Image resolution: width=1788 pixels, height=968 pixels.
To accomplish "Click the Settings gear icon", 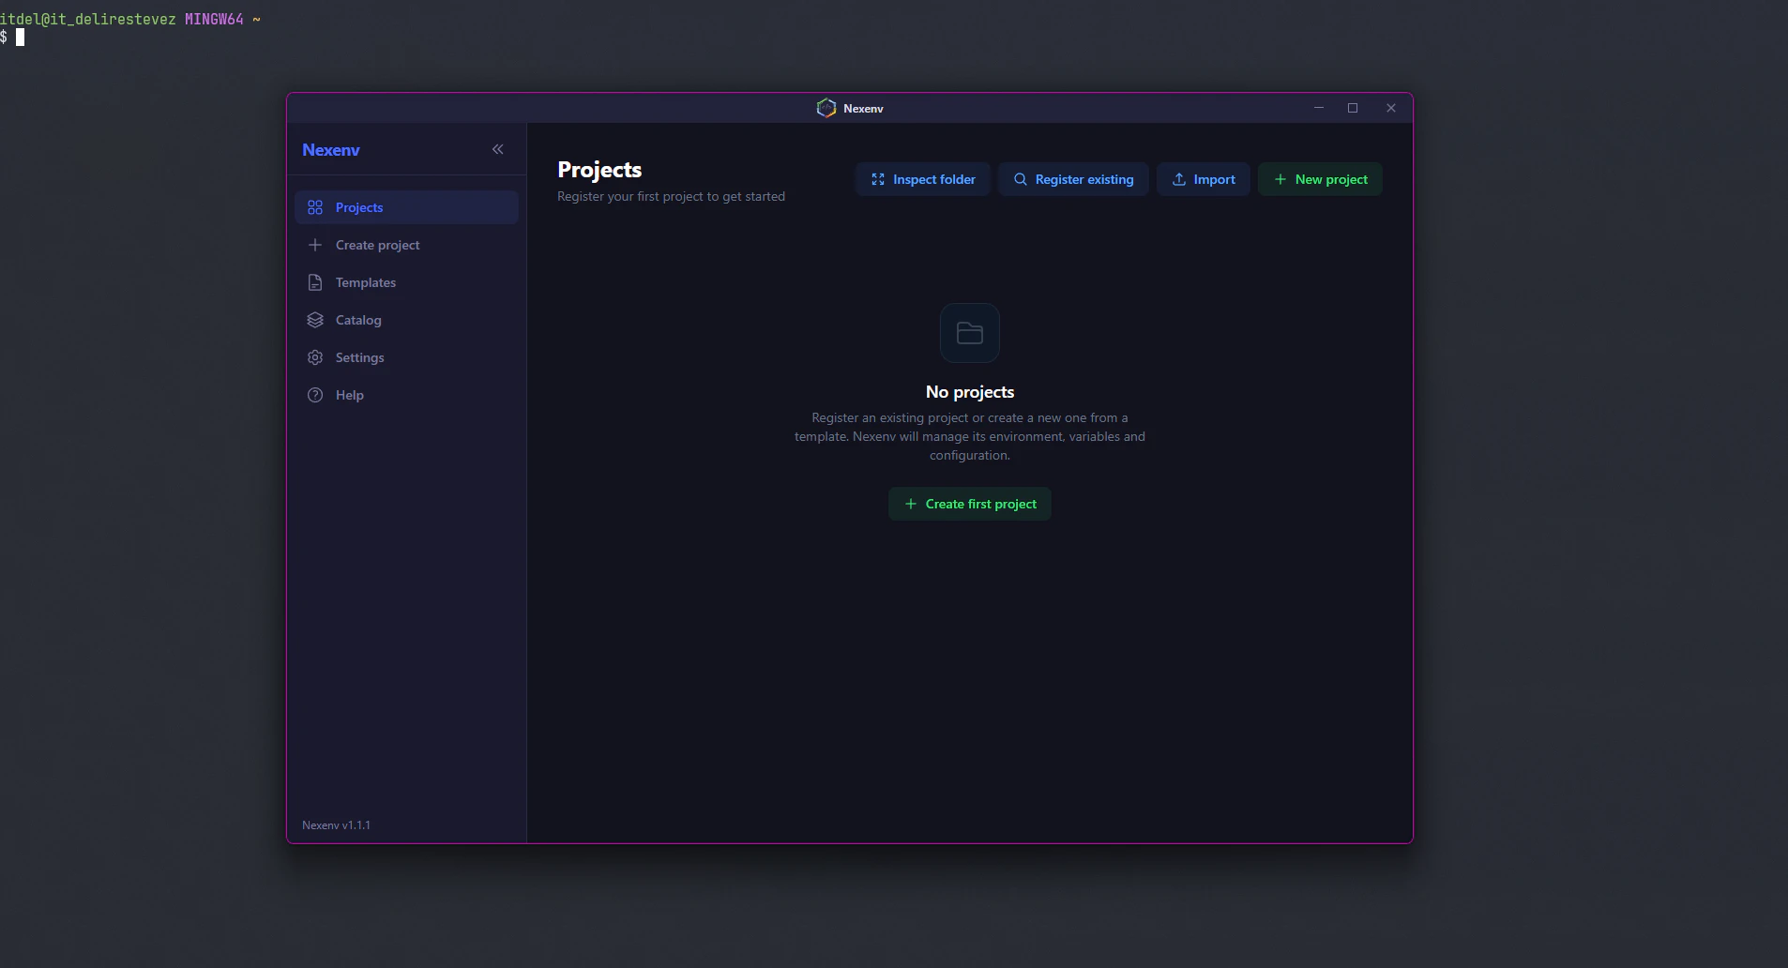I will 315,357.
